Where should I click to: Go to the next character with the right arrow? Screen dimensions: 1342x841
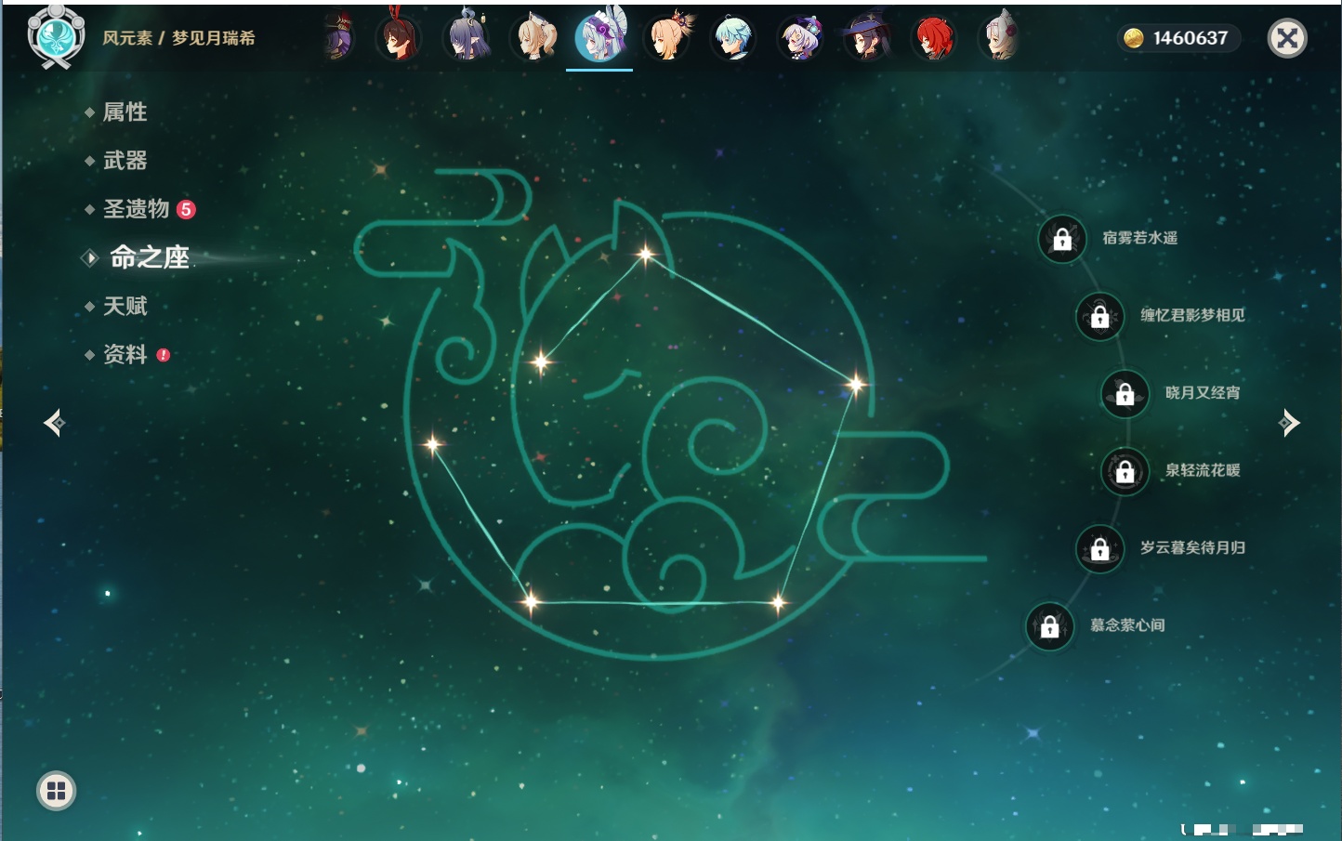coord(1289,423)
